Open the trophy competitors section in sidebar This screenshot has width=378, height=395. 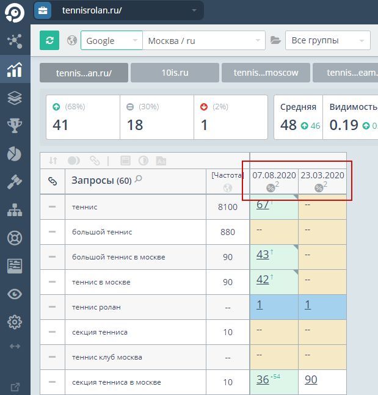point(15,126)
